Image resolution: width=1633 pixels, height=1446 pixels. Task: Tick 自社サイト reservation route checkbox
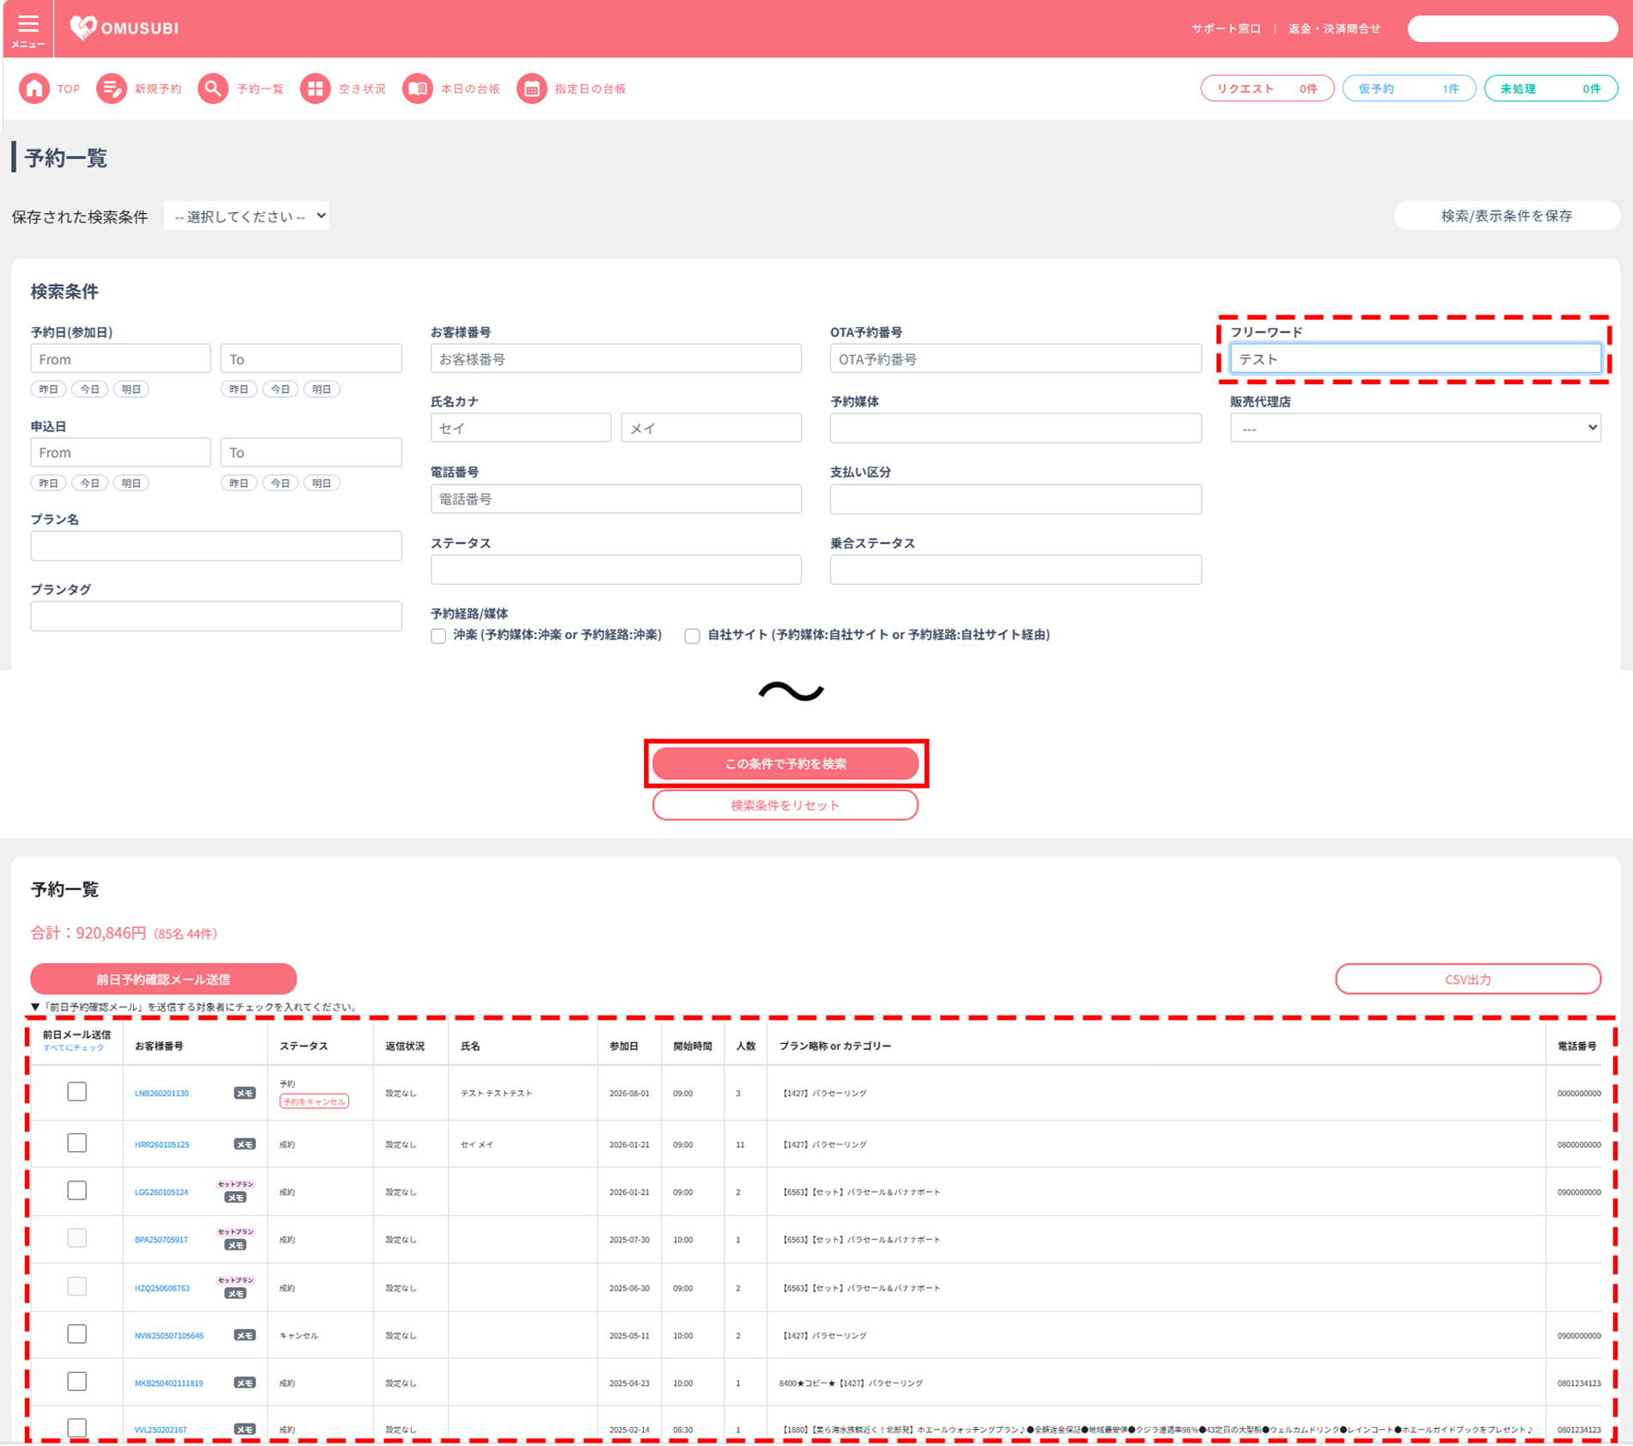692,636
